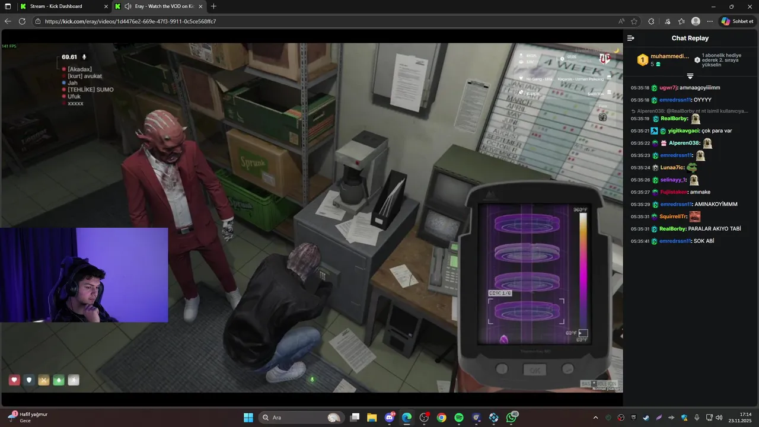
Task: Go back with the browser back arrow
Action: point(8,21)
